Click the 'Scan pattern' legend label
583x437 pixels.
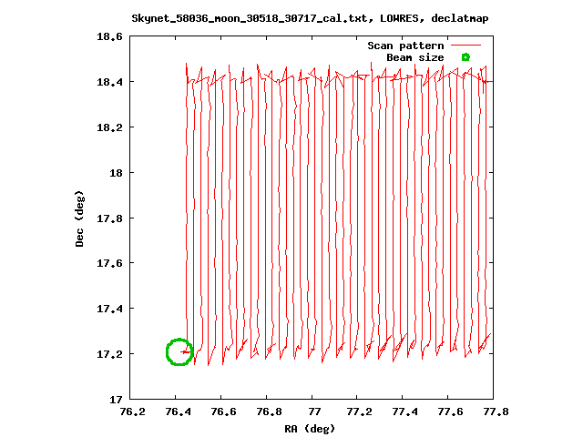[405, 46]
